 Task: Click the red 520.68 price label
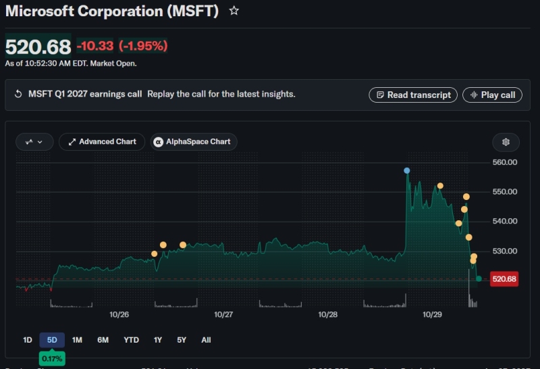point(504,279)
